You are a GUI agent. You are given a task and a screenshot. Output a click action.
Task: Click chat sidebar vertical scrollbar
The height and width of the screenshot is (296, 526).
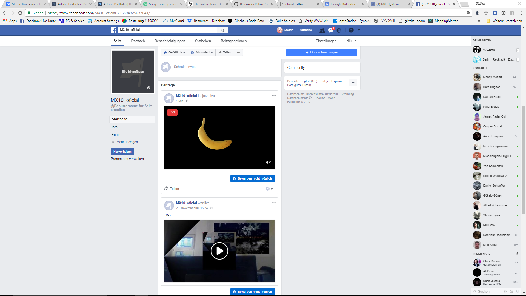click(x=524, y=160)
